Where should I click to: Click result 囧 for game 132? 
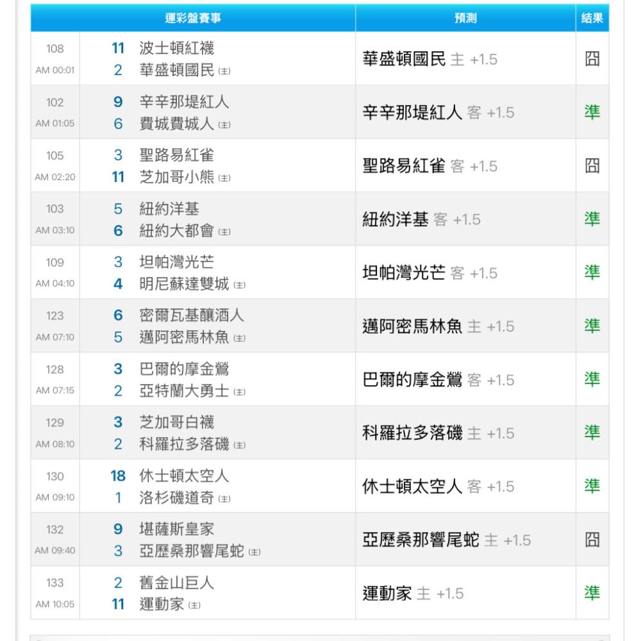592,540
